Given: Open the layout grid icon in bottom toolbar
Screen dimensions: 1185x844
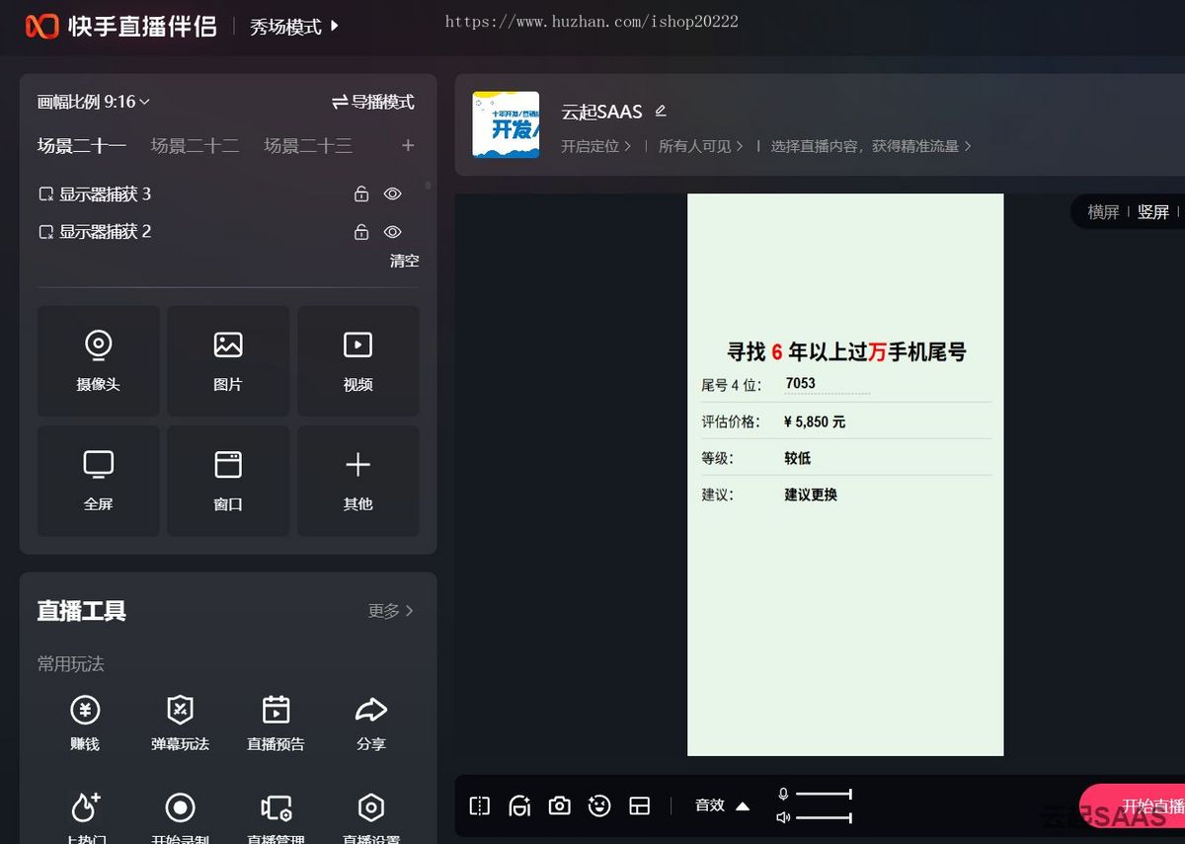Looking at the screenshot, I should (640, 806).
